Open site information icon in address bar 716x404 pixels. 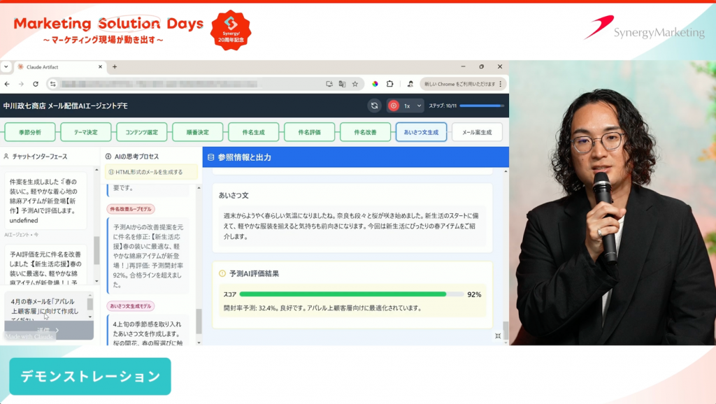pyautogui.click(x=53, y=84)
